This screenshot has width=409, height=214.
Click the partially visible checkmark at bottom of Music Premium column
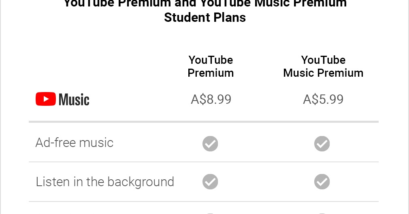click(322, 213)
